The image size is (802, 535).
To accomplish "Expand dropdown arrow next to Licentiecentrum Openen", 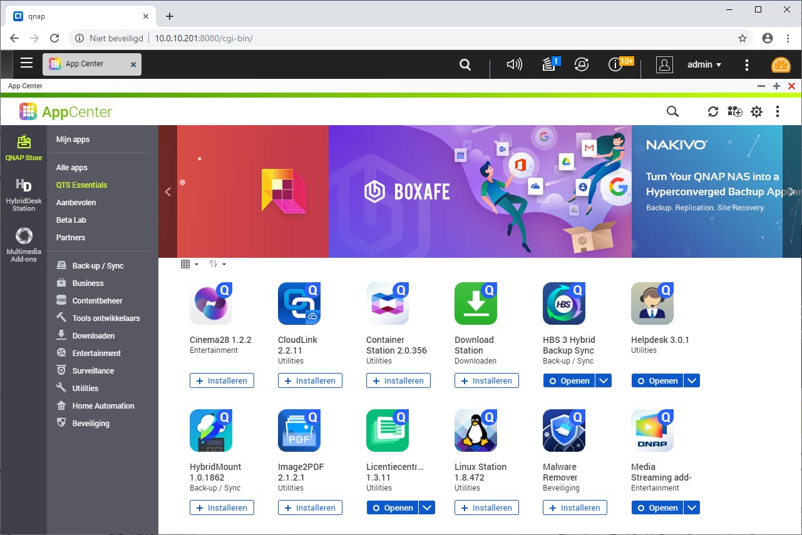I will pyautogui.click(x=427, y=507).
